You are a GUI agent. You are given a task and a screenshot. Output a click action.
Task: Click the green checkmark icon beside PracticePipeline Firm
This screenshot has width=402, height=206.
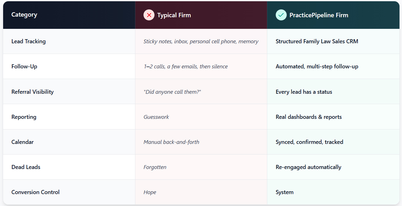[x=281, y=15]
